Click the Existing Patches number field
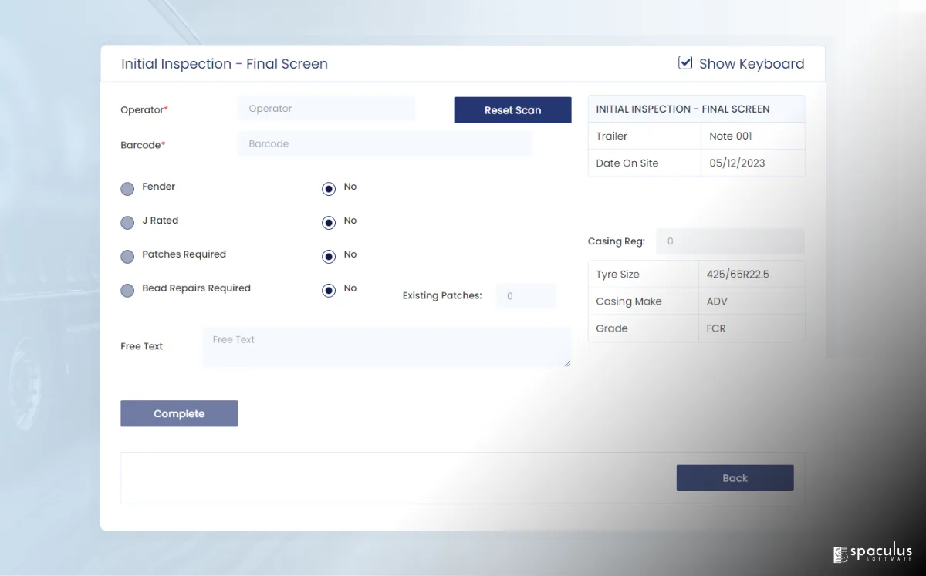The width and height of the screenshot is (926, 576). [x=526, y=296]
